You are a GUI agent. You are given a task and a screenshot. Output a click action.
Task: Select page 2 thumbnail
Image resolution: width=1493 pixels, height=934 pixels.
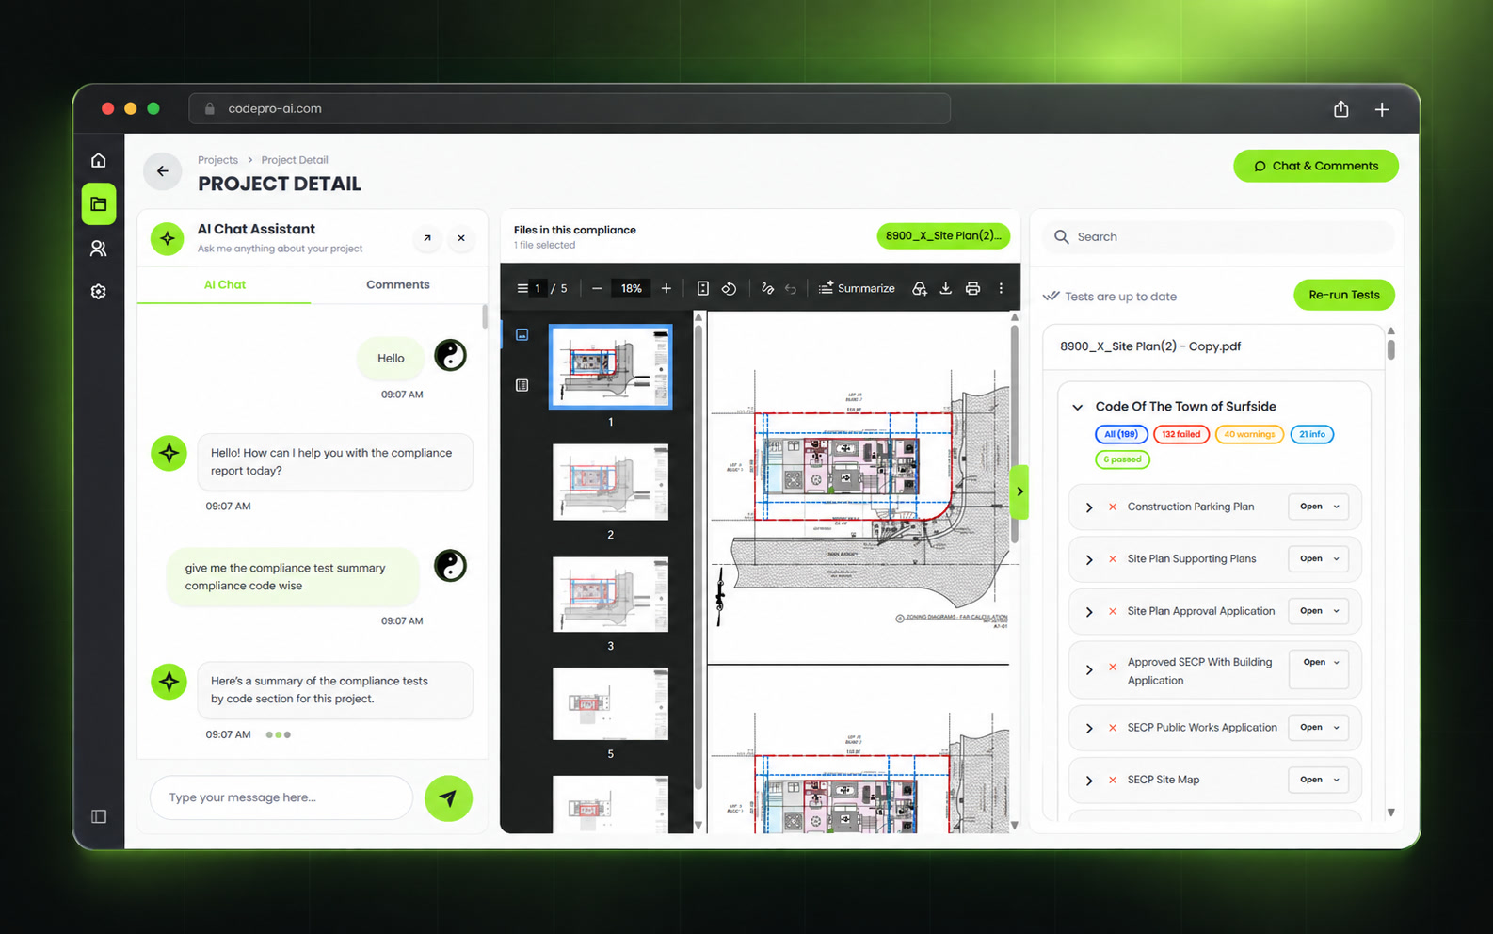[x=610, y=482]
